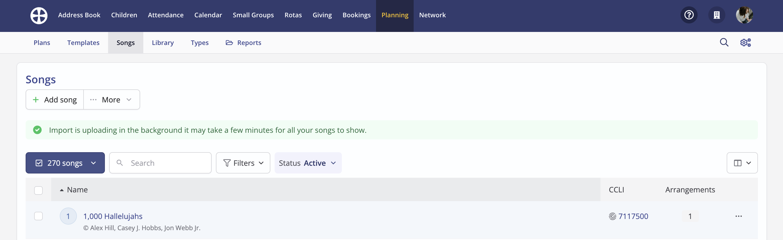The width and height of the screenshot is (783, 240).
Task: Open CCLI number 7117500 link
Action: point(633,216)
